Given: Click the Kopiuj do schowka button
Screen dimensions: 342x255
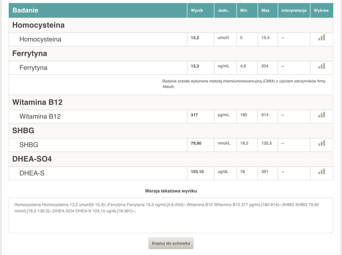Looking at the screenshot, I should pyautogui.click(x=171, y=243).
